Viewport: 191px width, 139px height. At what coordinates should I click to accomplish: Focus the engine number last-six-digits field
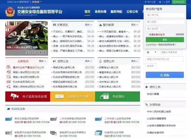click(x=165, y=59)
